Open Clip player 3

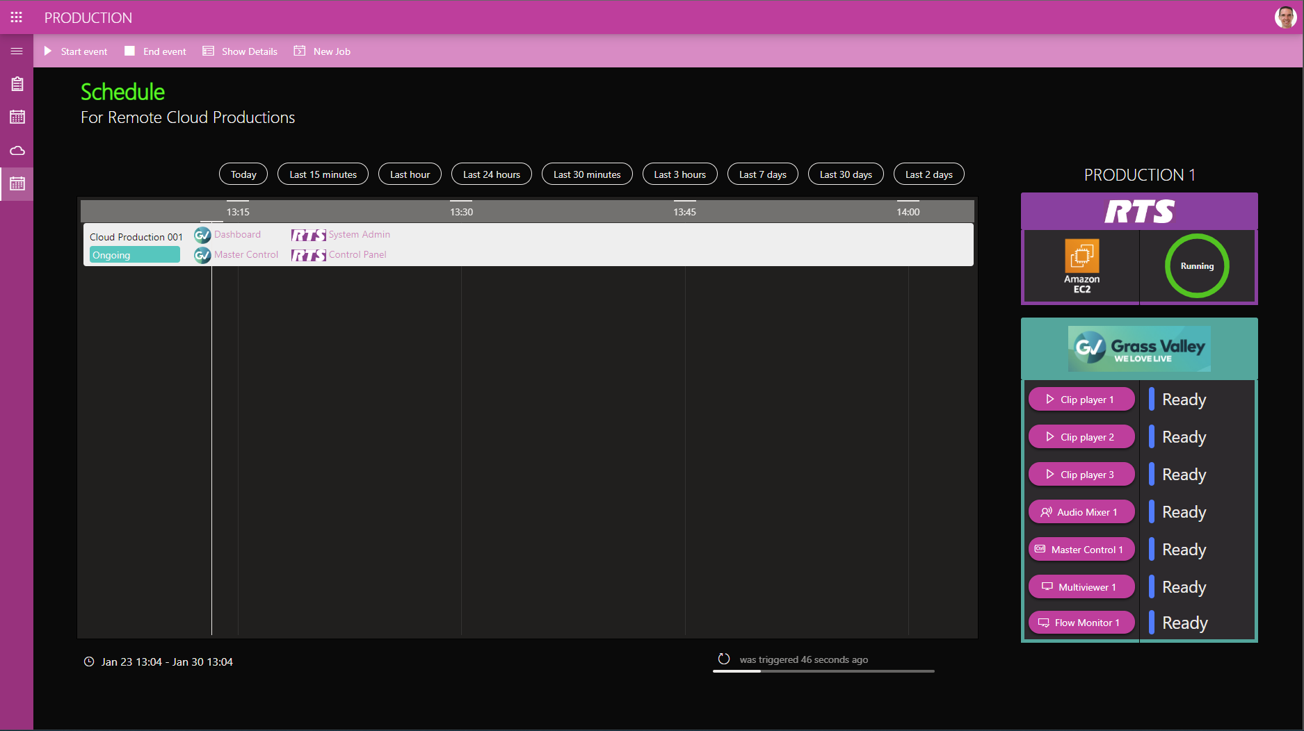1081,475
